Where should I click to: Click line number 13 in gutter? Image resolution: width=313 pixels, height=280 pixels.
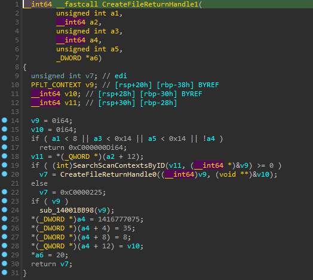(15, 112)
